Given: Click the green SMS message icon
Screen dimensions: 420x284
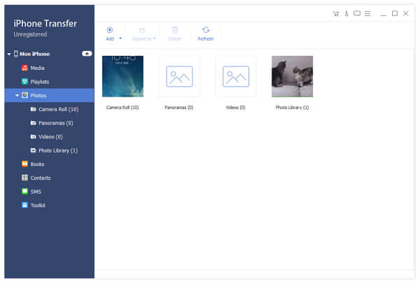Looking at the screenshot, I should [24, 191].
